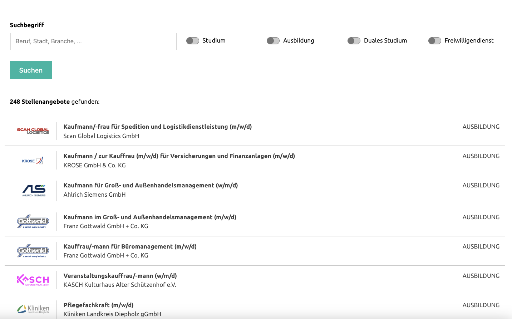
Task: Enable the Studium filter toggle
Action: [x=193, y=41]
